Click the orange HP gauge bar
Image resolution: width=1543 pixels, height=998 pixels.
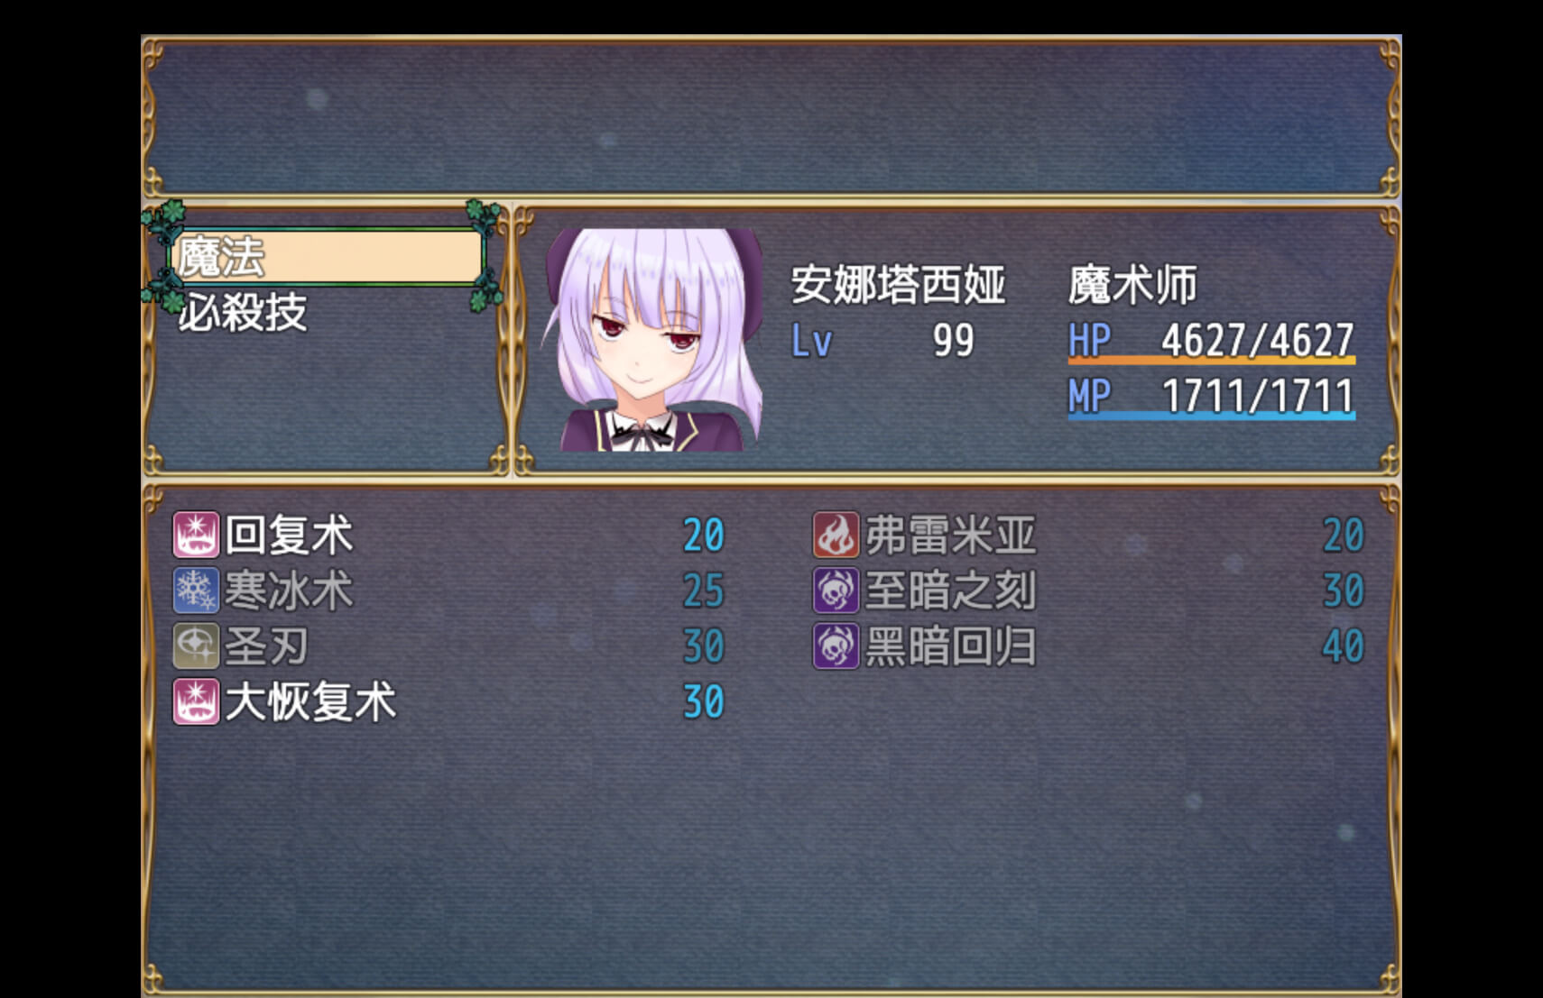[1211, 361]
